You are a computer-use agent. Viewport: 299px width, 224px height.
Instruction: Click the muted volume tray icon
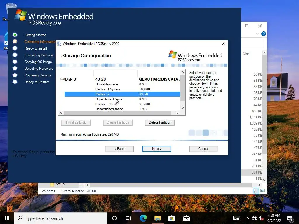coord(261,218)
